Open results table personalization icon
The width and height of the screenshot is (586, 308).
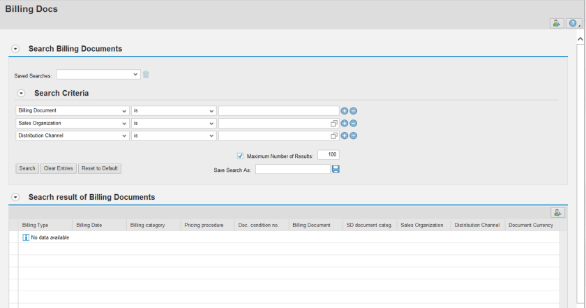point(557,212)
